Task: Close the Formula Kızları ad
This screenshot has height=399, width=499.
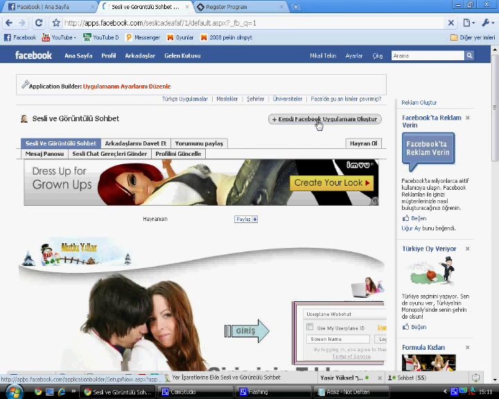Action: 468,348
